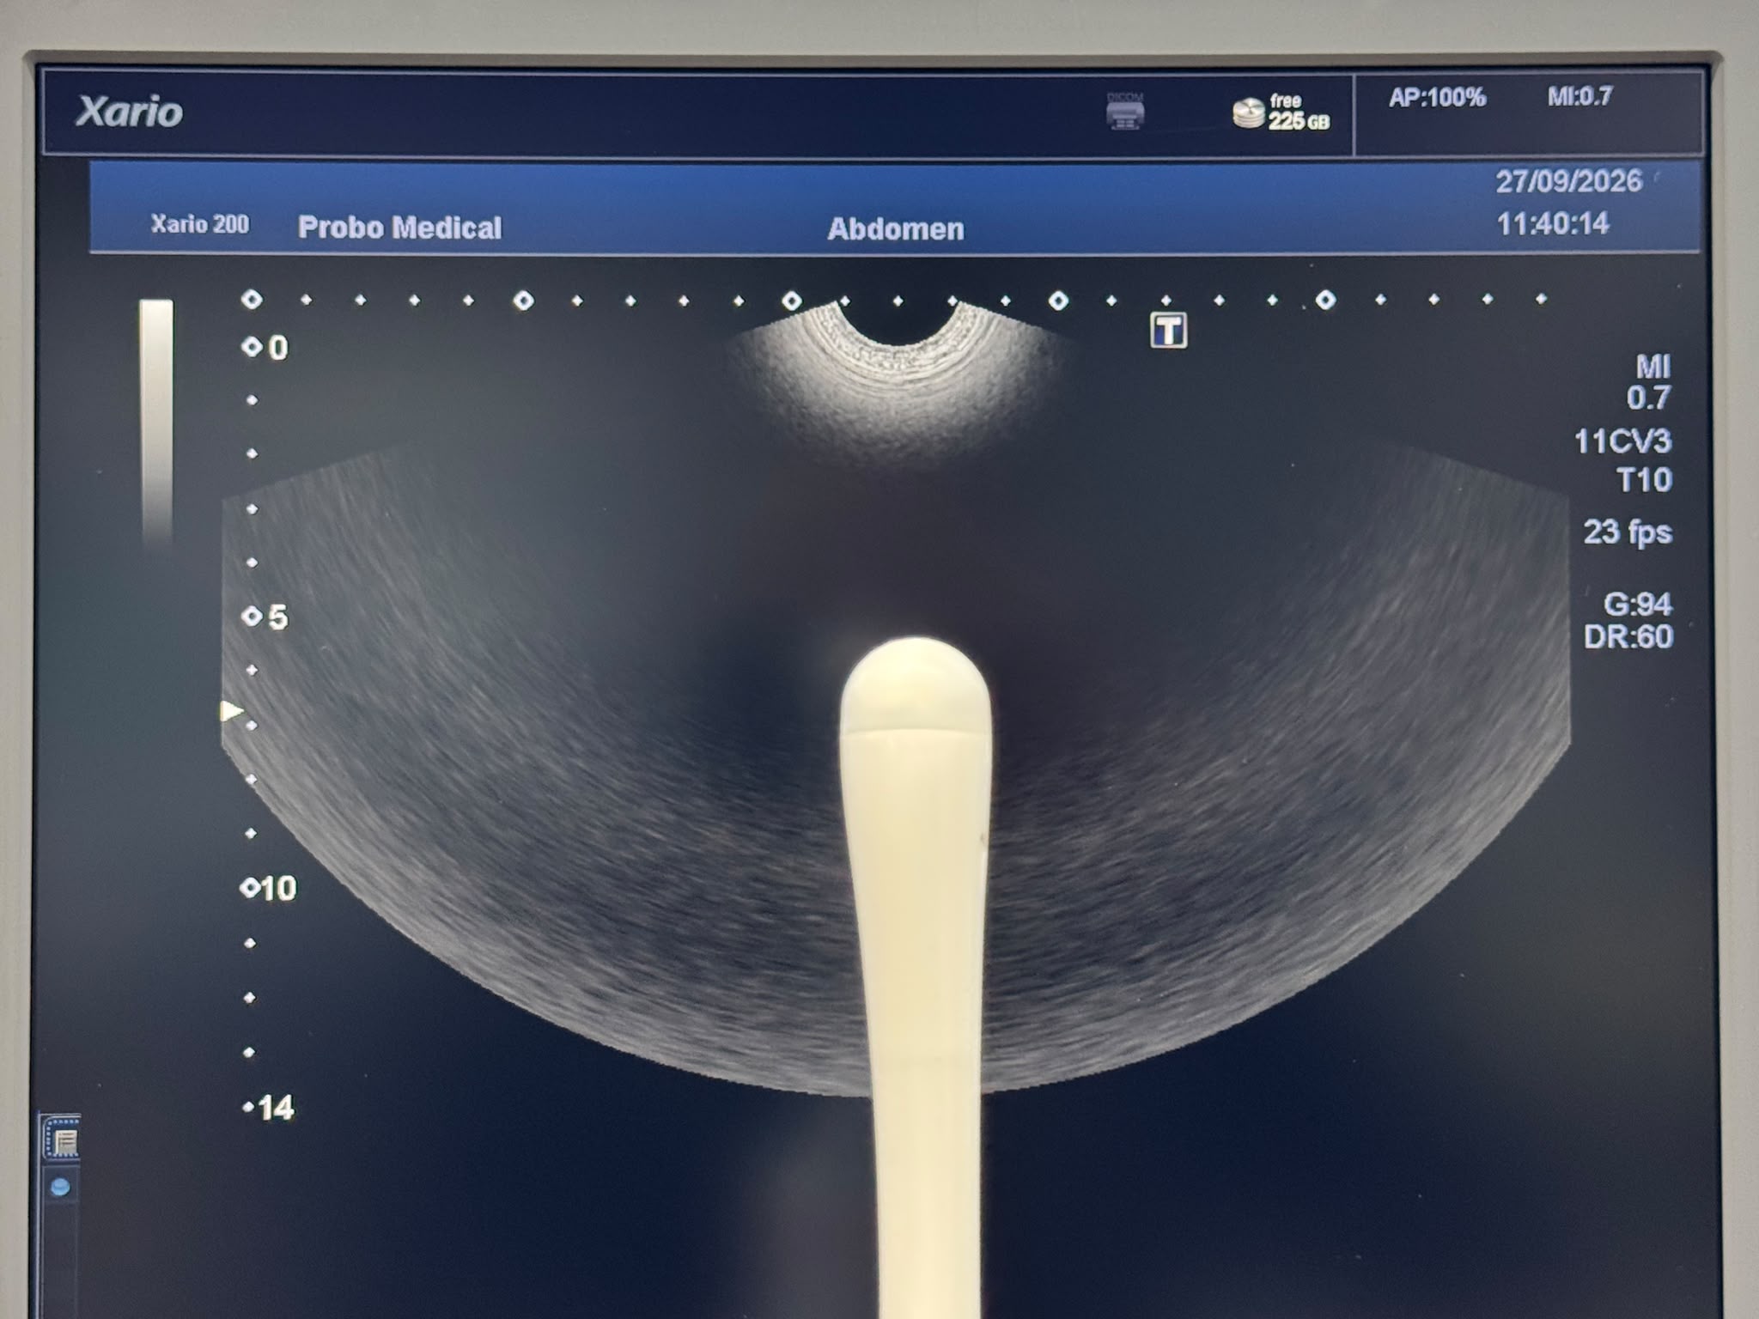Click the Probo Medical institution name

(x=399, y=228)
